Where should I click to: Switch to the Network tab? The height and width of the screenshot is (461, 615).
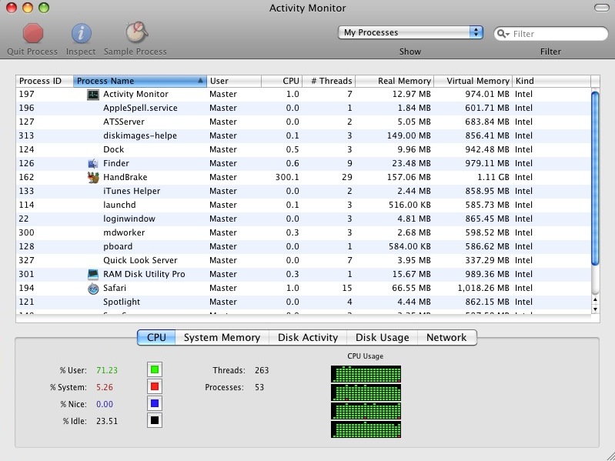click(x=446, y=337)
